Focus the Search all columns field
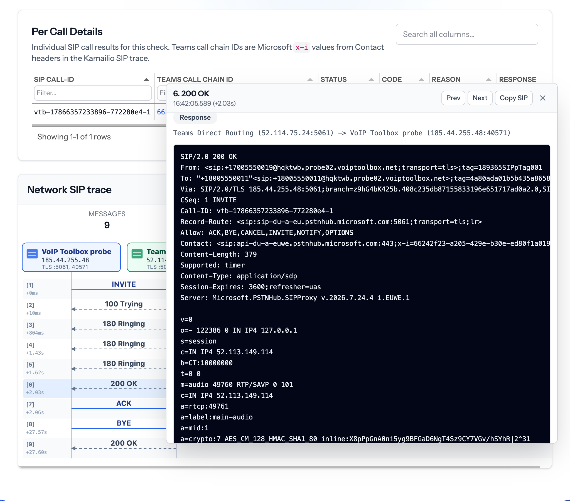The width and height of the screenshot is (570, 501). [466, 34]
